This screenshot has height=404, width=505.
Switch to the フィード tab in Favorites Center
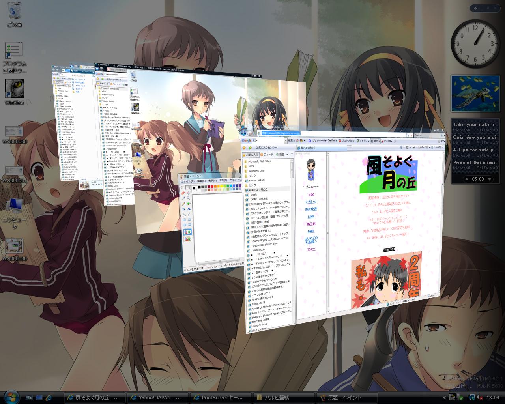[x=267, y=155]
